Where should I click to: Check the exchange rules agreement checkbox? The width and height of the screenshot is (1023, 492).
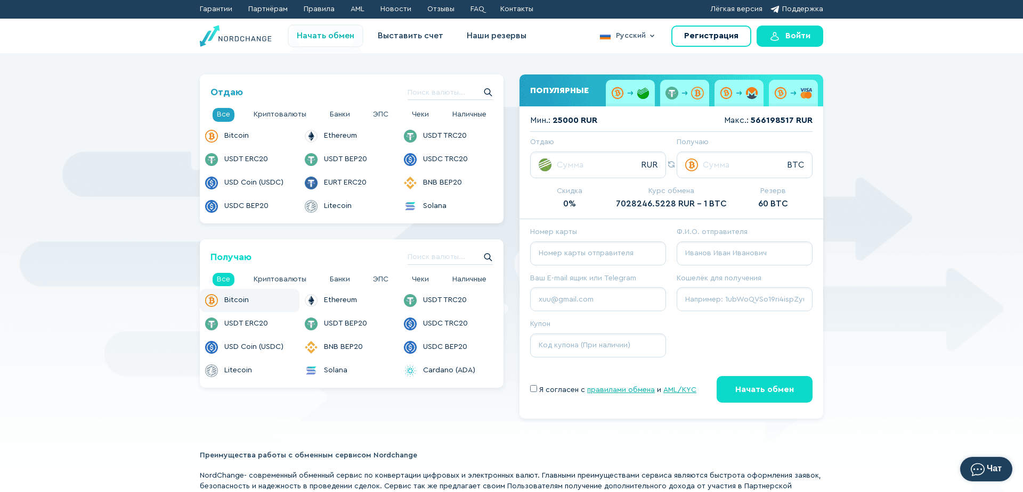click(x=533, y=389)
